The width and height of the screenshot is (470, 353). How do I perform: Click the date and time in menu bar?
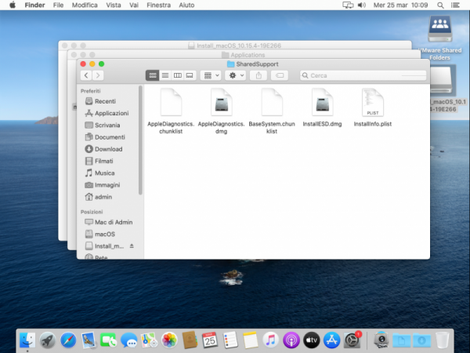400,5
